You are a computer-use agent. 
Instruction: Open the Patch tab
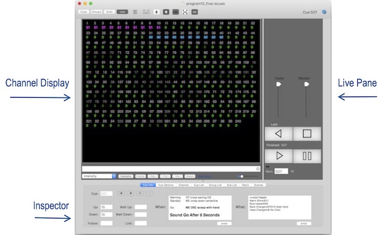point(246,185)
